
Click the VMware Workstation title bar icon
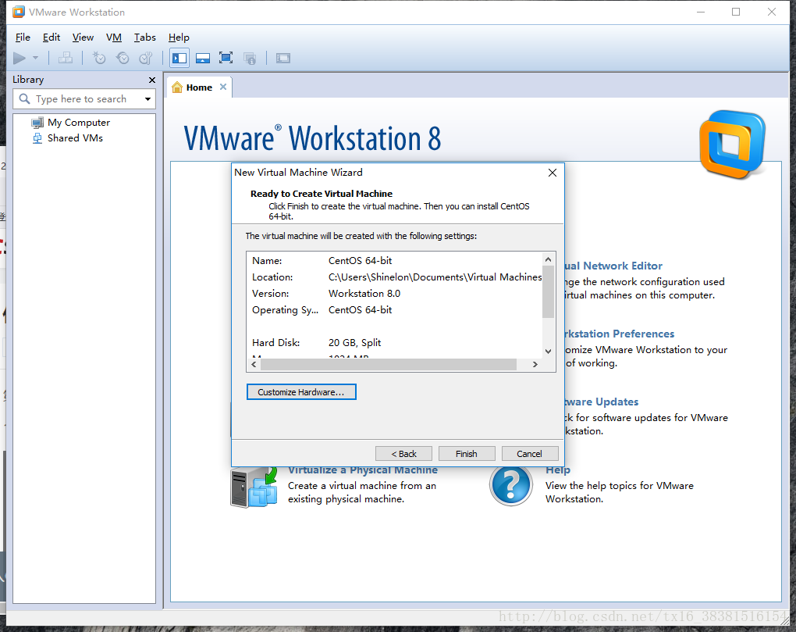19,12
